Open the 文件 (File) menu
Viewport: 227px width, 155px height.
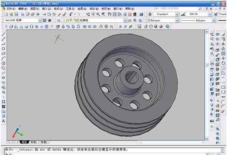click(11, 9)
